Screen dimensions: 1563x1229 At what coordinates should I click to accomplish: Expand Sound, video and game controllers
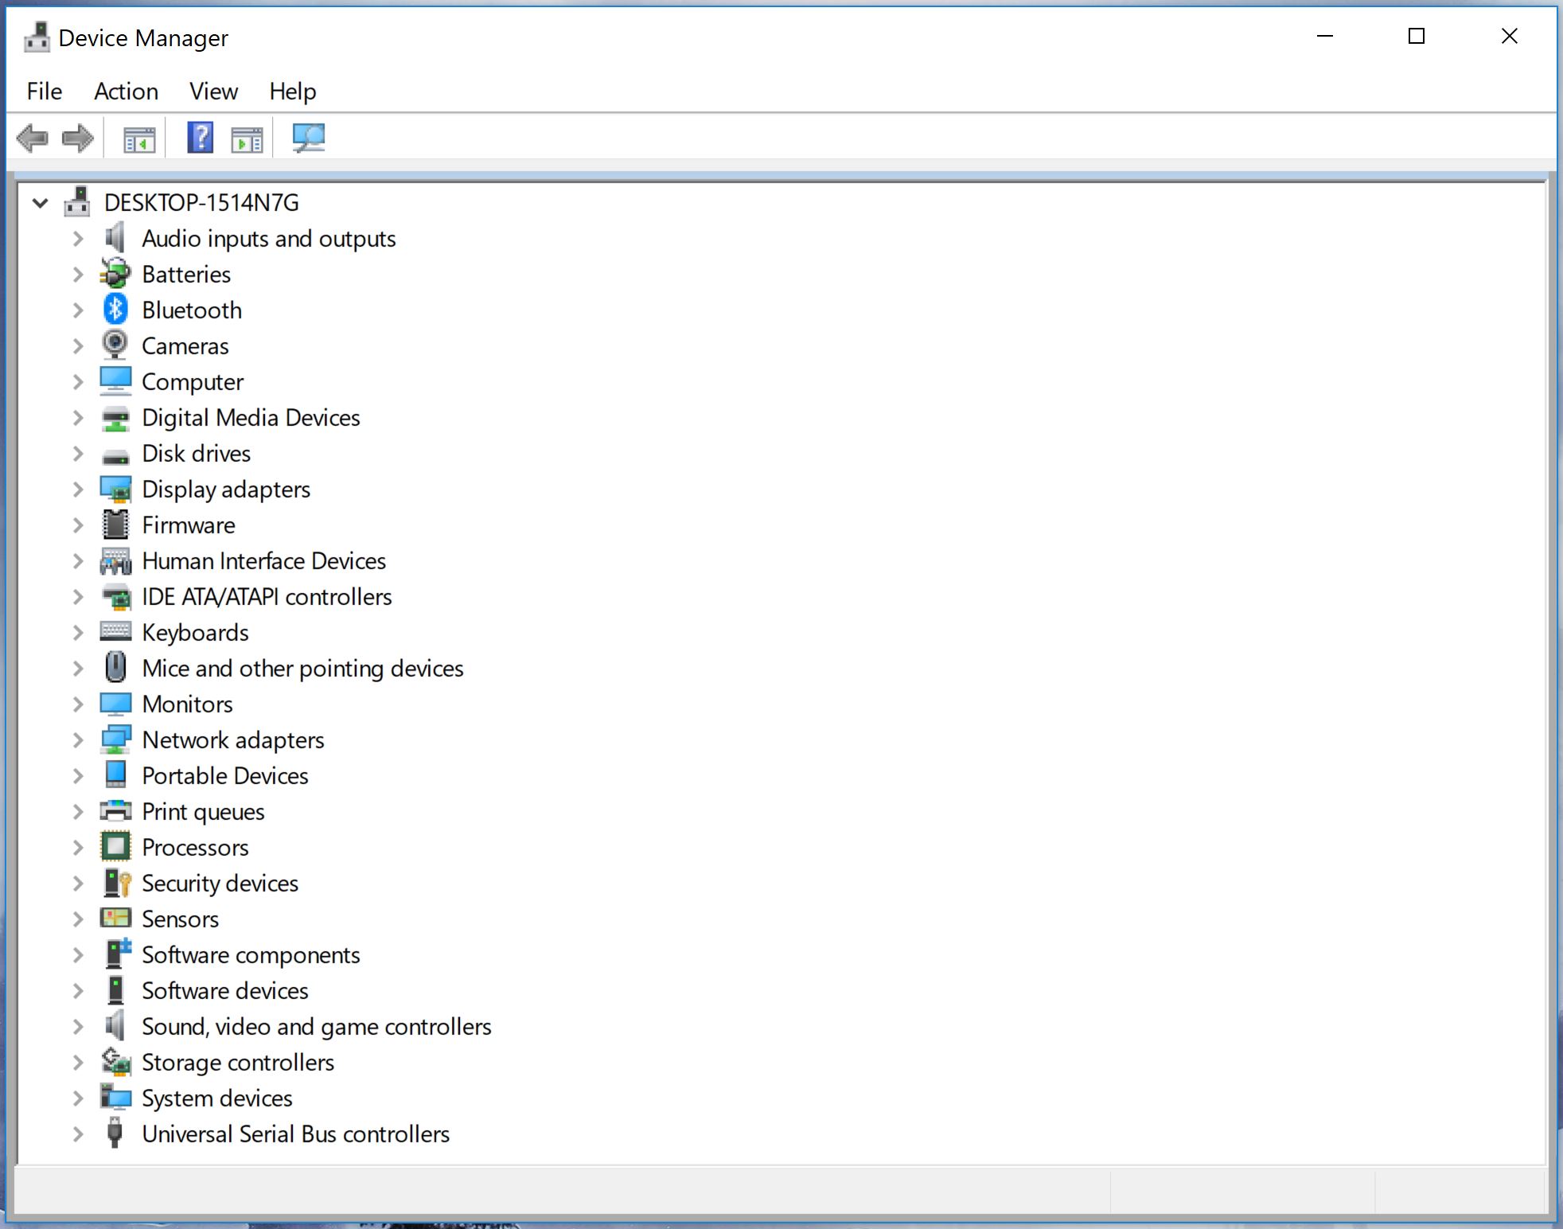pyautogui.click(x=78, y=1026)
